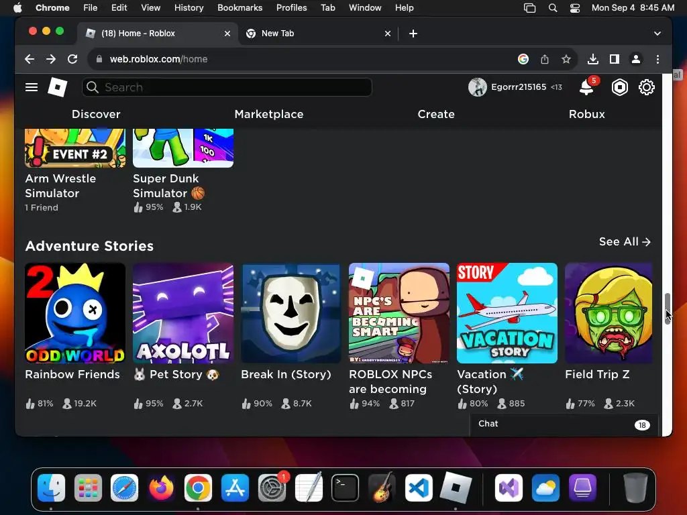Click the Rainbow Friends title text
This screenshot has width=687, height=515.
72,374
